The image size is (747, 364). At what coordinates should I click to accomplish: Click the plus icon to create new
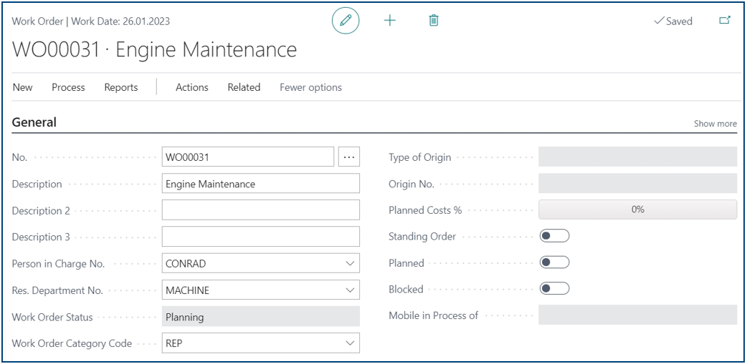[x=390, y=21]
